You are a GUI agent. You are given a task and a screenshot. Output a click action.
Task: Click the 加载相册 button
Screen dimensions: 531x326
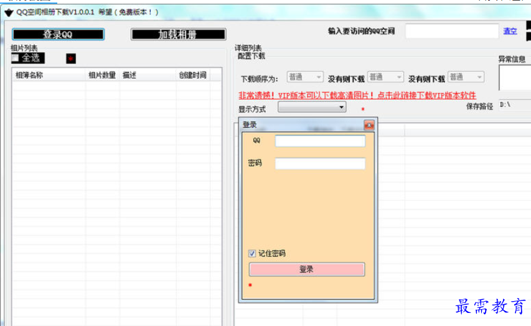[179, 34]
